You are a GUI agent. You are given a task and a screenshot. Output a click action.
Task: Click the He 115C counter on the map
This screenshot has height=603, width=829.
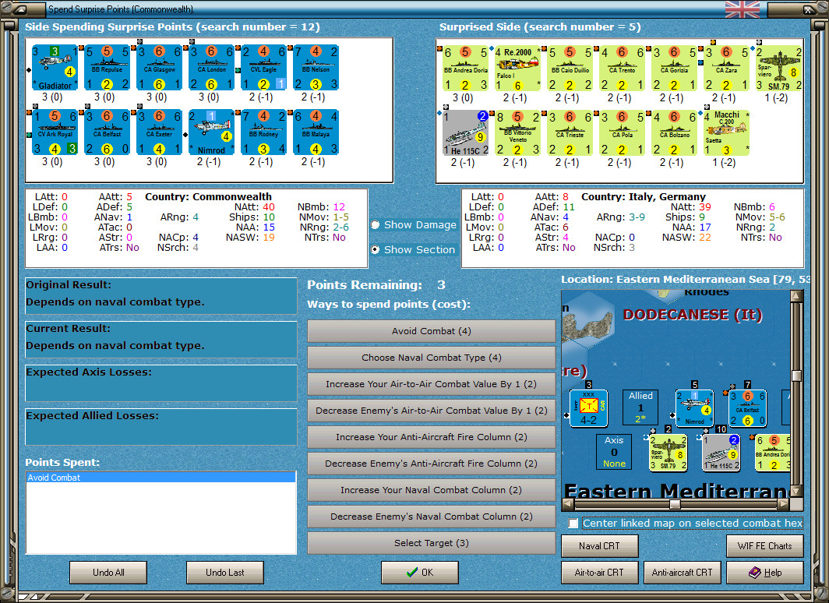pyautogui.click(x=721, y=453)
